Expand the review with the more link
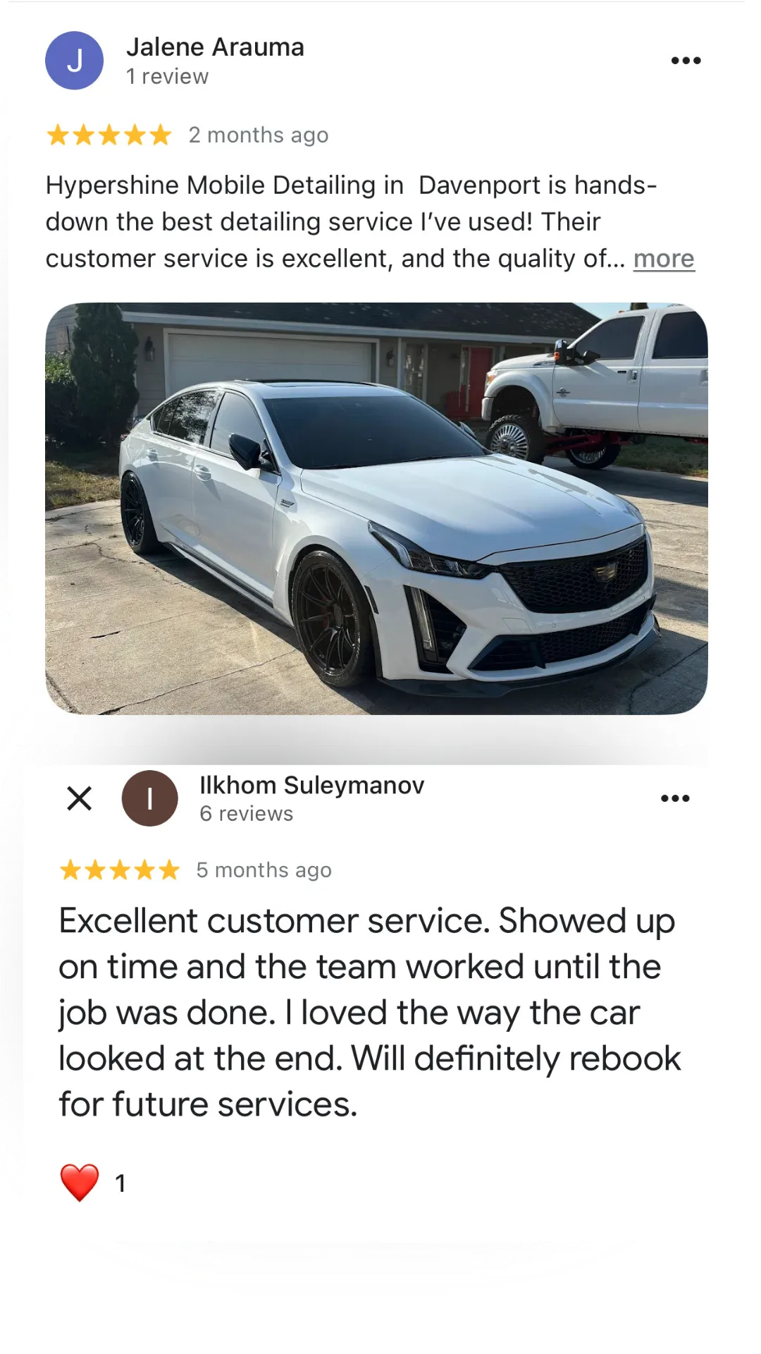This screenshot has height=1354, width=761. tap(664, 259)
